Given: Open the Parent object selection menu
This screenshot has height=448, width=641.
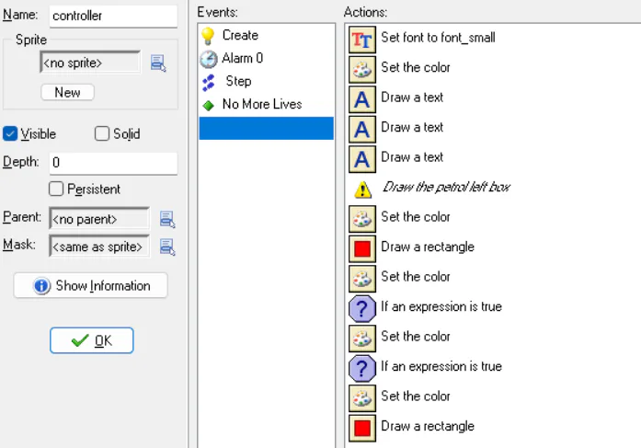Looking at the screenshot, I should tap(167, 220).
